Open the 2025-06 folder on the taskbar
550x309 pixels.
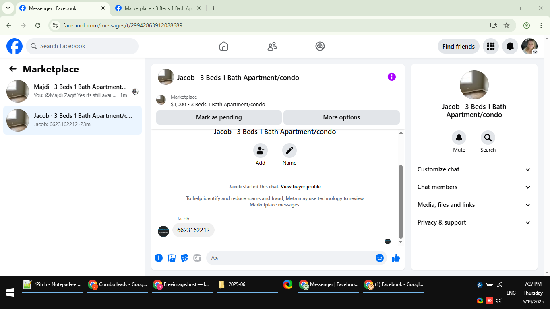247,284
